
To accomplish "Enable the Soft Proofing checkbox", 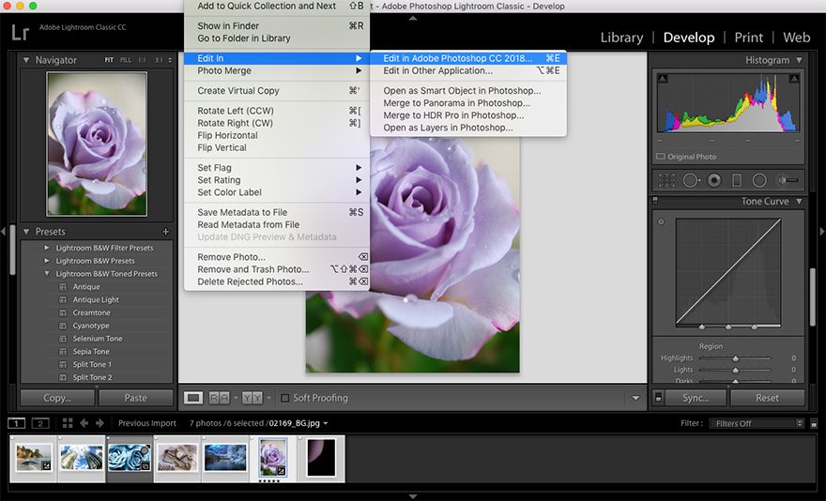I will pyautogui.click(x=285, y=398).
